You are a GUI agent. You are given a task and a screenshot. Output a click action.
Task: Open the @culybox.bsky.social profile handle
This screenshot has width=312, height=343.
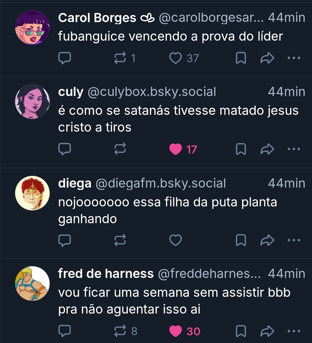152,92
